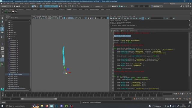Viewport: 192px width, 108px height.
Task: Toggle echo all commands in Script Editor
Action: (140, 18)
